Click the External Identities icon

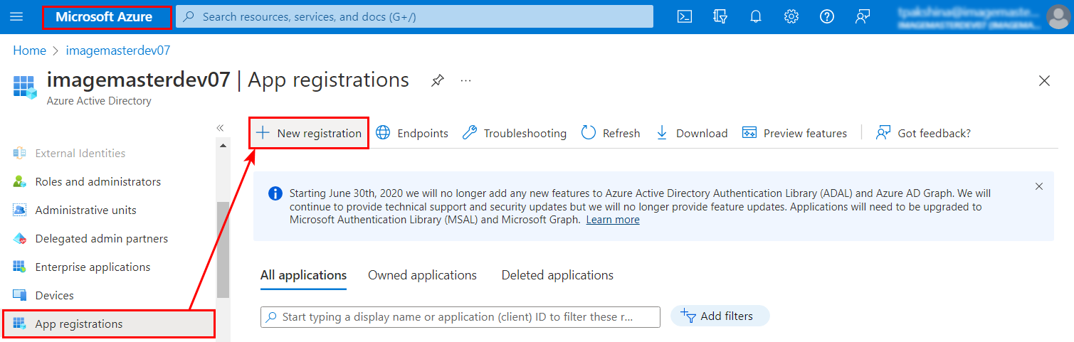point(19,153)
